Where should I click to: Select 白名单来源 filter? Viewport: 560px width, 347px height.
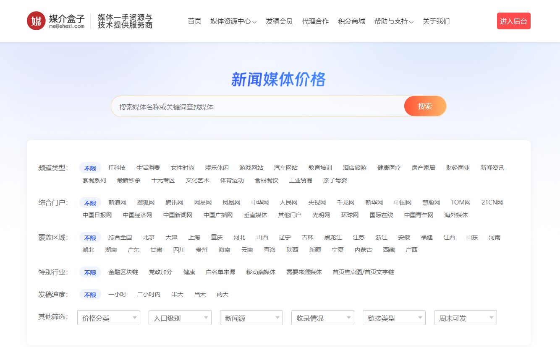[x=220, y=272]
